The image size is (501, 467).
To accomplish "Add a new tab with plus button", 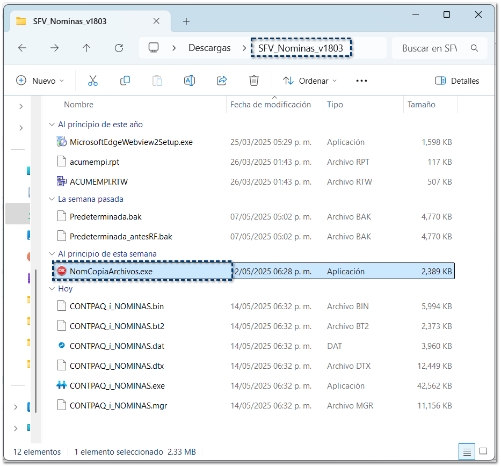I will (x=186, y=21).
